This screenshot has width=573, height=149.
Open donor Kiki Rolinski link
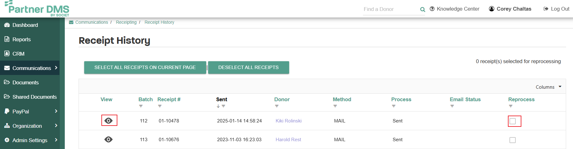point(289,121)
